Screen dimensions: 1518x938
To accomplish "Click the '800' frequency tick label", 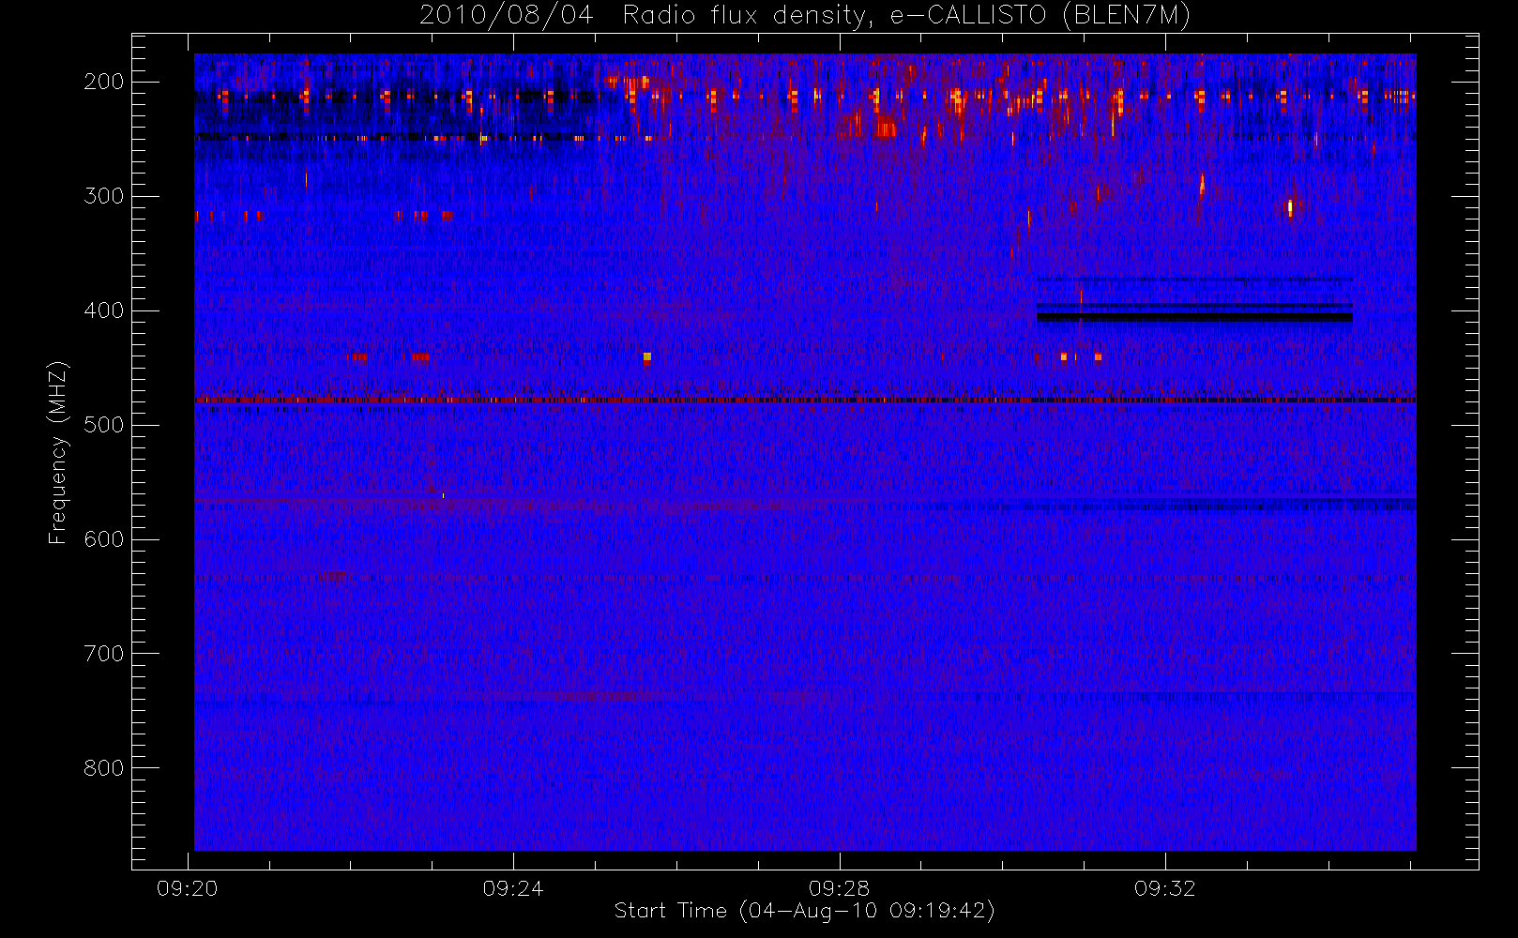I will point(104,768).
